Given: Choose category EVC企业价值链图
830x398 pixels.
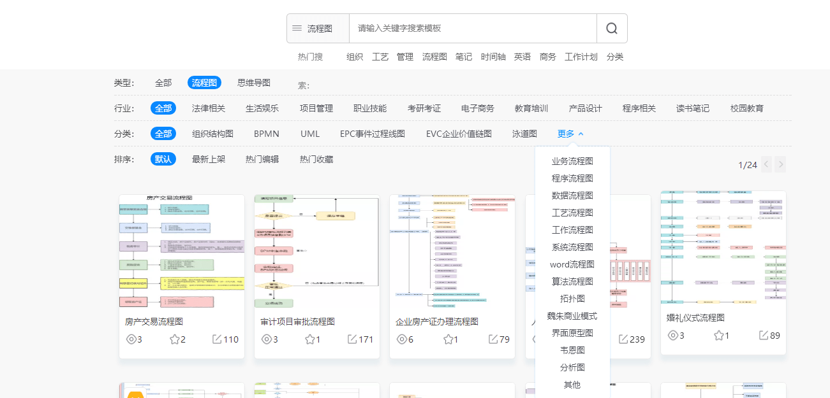Looking at the screenshot, I should click(x=459, y=134).
